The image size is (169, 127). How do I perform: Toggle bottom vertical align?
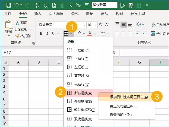(x=130, y=25)
